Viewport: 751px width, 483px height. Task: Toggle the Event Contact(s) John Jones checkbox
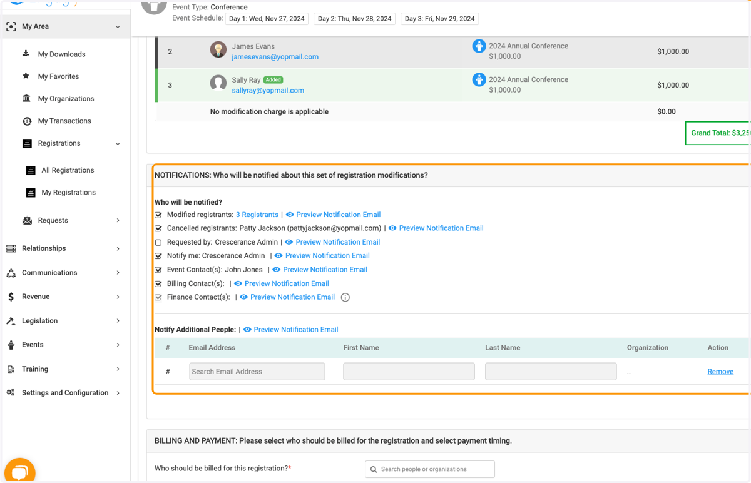(158, 270)
